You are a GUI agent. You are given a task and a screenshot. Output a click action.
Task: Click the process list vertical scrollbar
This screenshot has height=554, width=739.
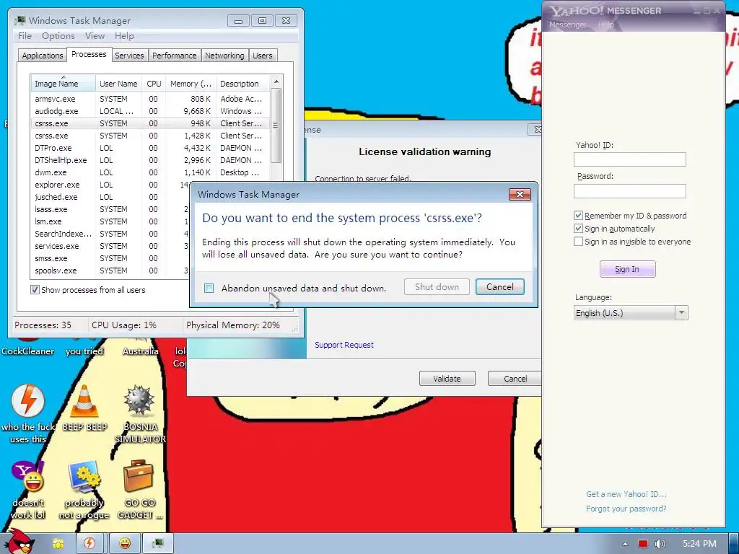(276, 126)
